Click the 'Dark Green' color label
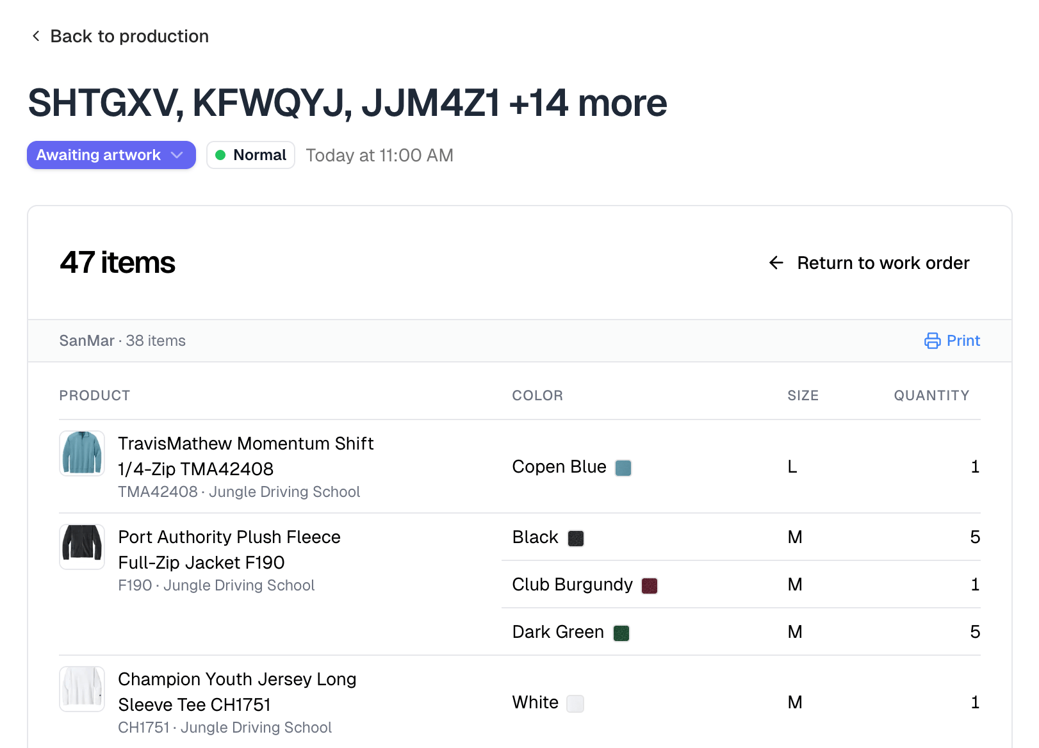 point(558,632)
